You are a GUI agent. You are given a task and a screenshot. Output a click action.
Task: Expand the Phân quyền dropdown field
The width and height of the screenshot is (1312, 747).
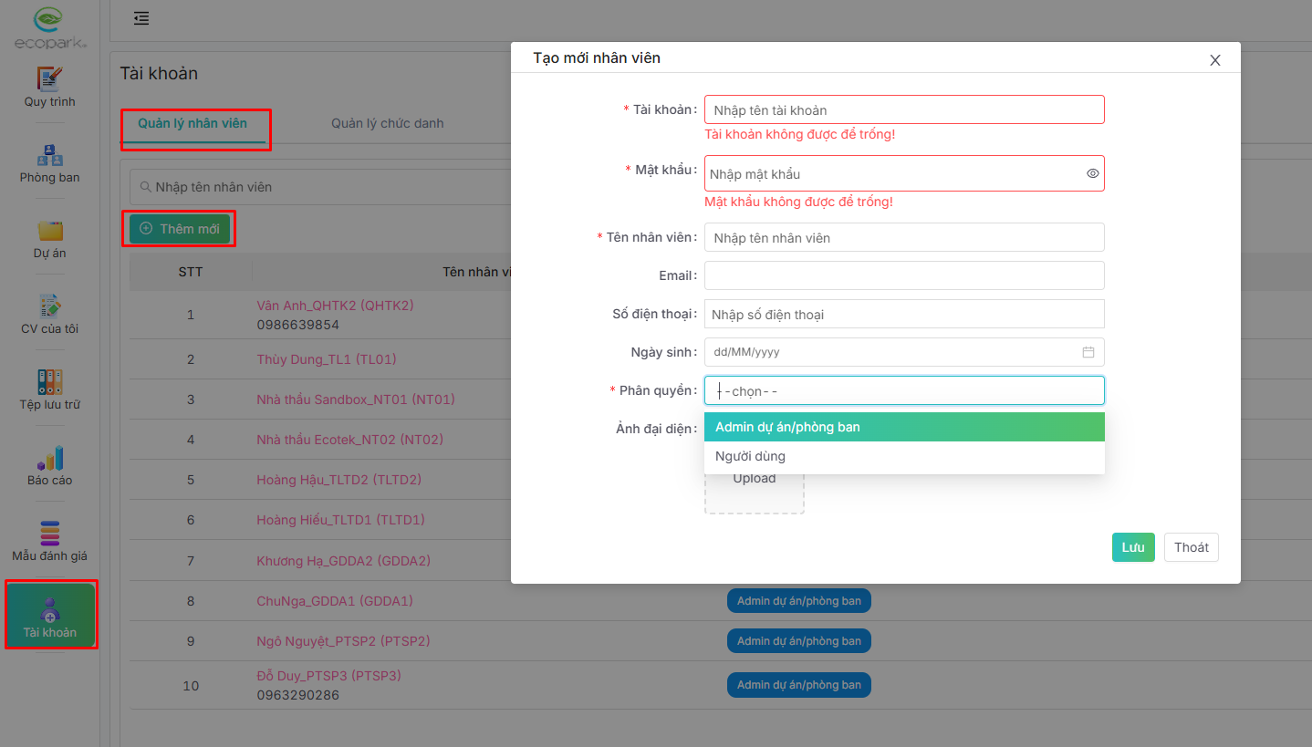tap(903, 391)
